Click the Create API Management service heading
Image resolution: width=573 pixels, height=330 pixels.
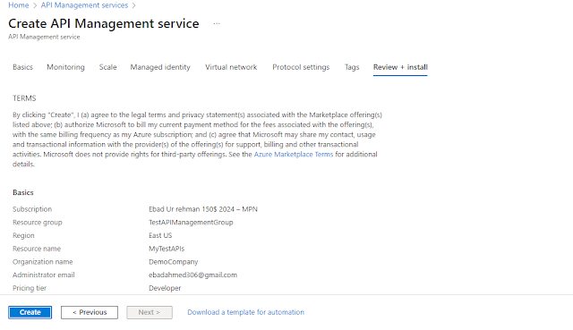pos(104,24)
